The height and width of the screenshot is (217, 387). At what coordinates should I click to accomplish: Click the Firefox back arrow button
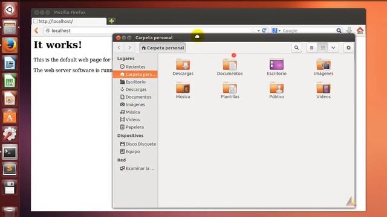pyautogui.click(x=36, y=31)
